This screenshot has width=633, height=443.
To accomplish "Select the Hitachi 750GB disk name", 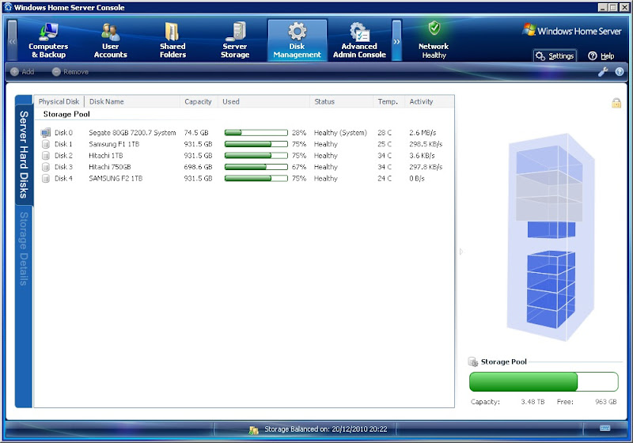I will click(x=110, y=167).
